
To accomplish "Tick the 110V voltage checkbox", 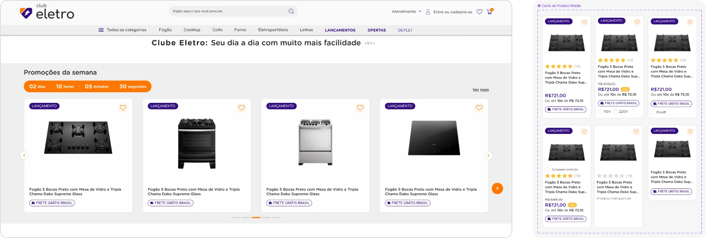I will point(600,112).
